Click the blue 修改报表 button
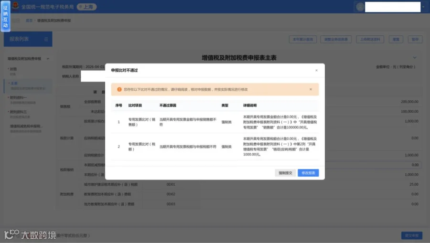 pyautogui.click(x=308, y=173)
